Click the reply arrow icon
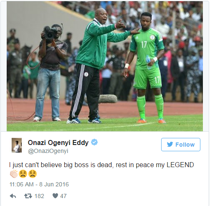The height and width of the screenshot is (206, 210). tap(13, 196)
